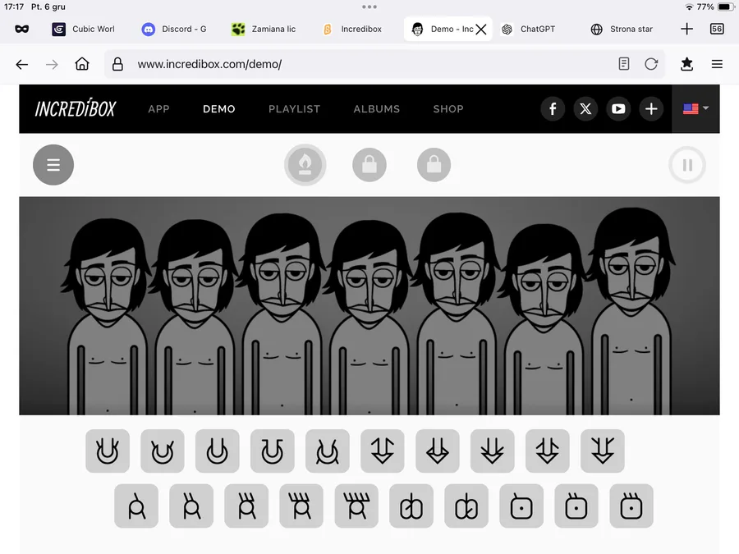Click the plus icon beside YouTube
Image resolution: width=739 pixels, height=554 pixels.
tap(651, 109)
